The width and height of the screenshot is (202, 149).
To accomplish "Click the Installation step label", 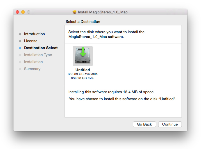I will pos(33,62).
